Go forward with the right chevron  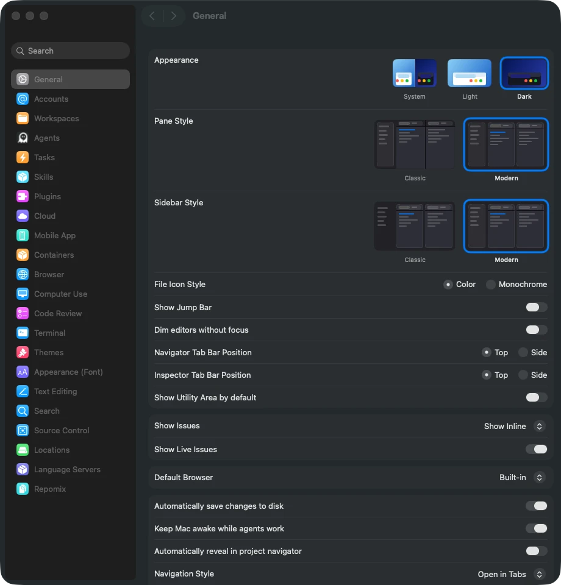[174, 16]
